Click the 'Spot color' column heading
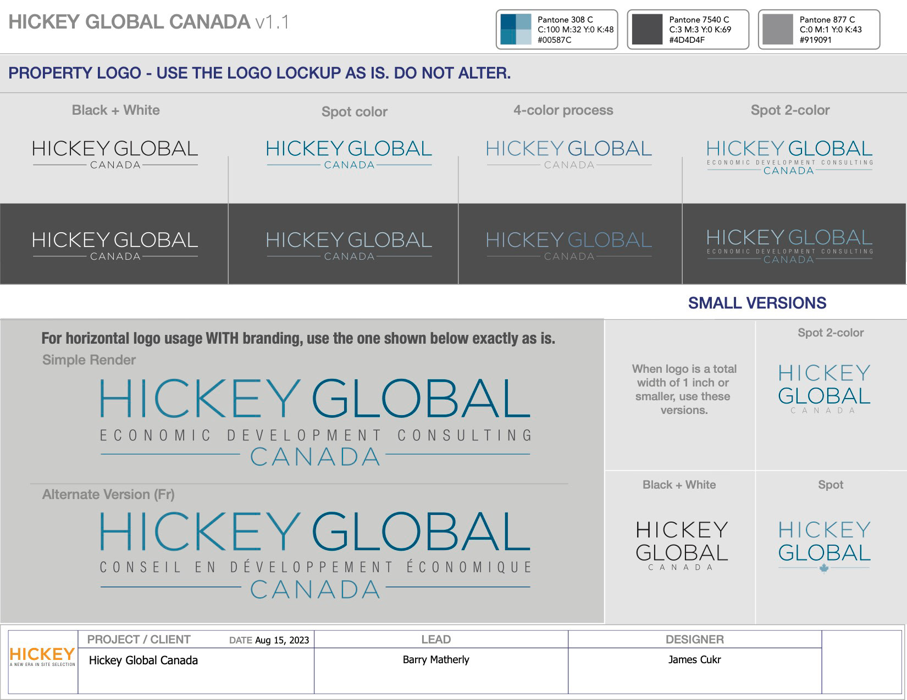This screenshot has width=907, height=700. 355,111
